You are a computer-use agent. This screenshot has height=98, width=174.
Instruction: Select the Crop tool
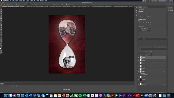pos(1,15)
